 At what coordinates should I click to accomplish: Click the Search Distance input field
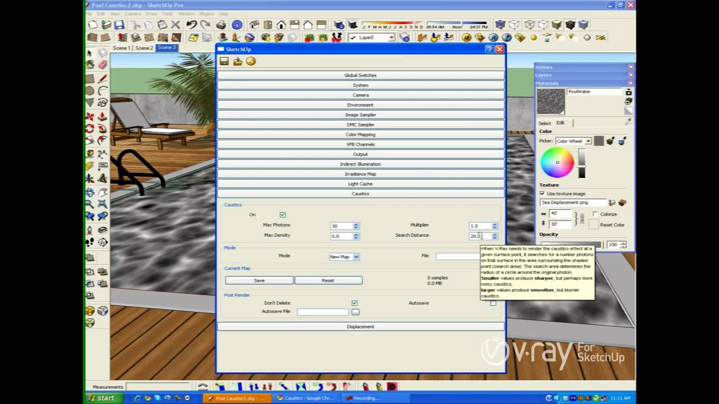[x=480, y=236]
